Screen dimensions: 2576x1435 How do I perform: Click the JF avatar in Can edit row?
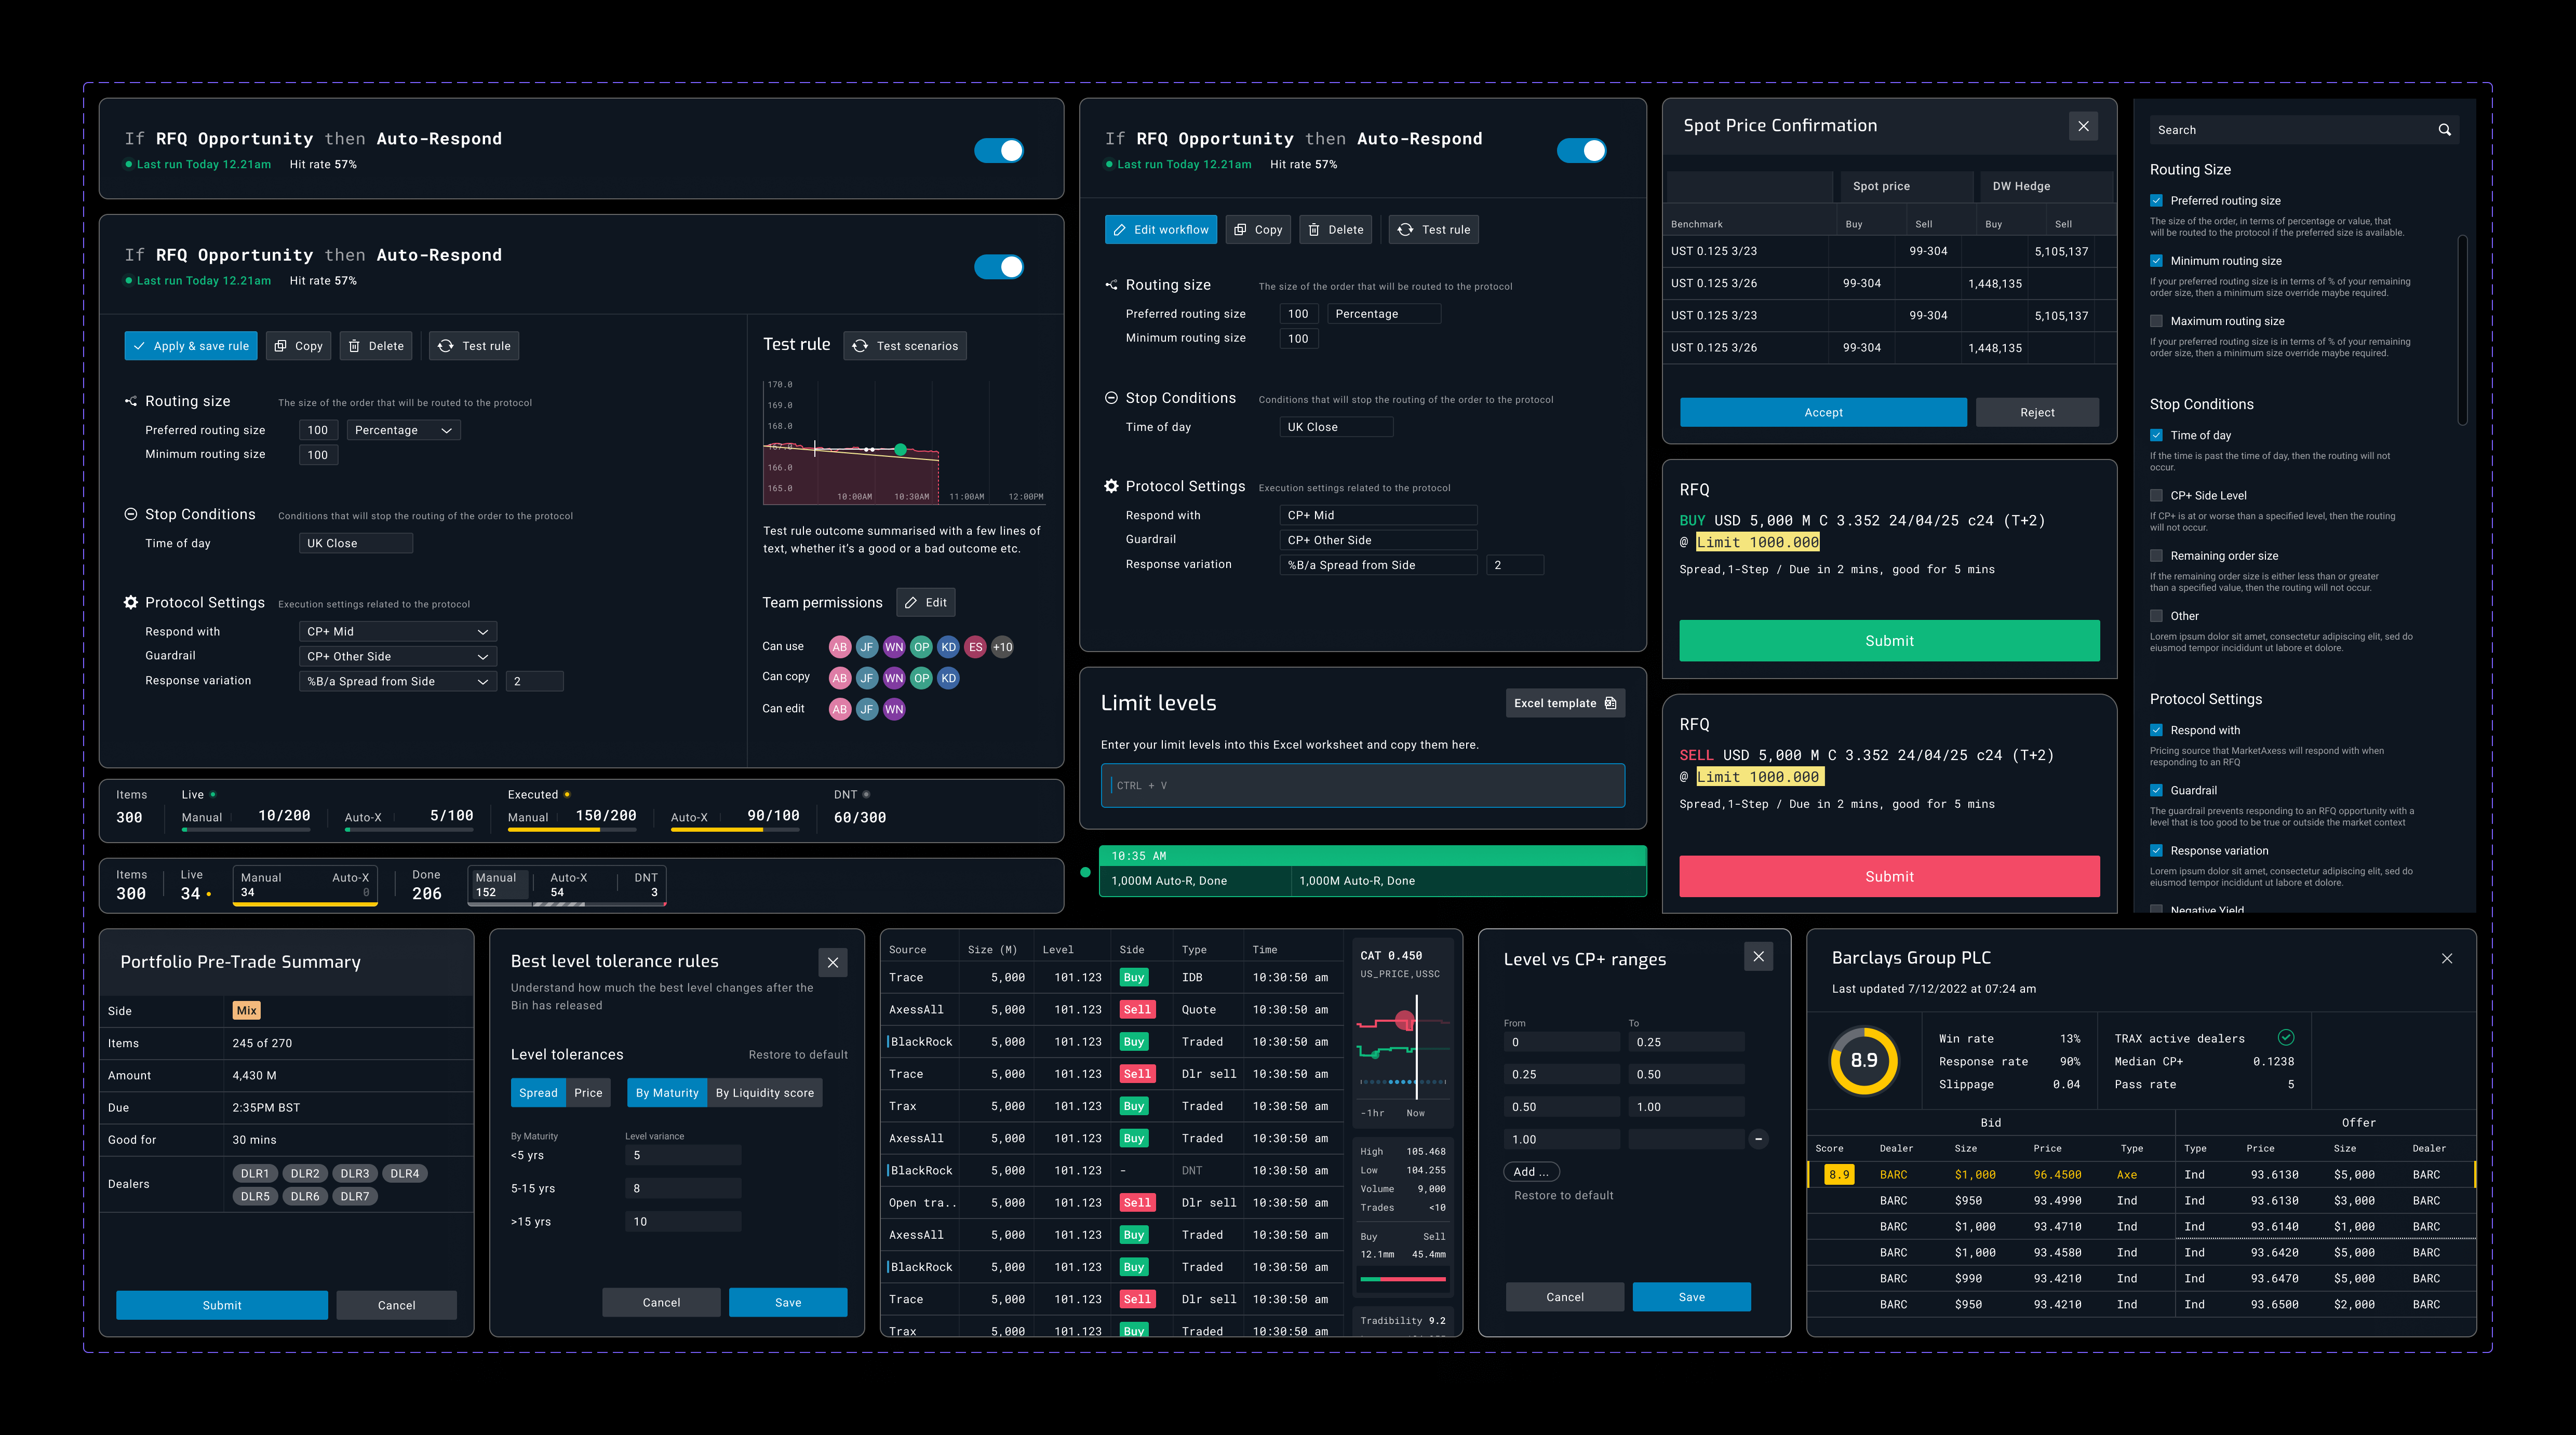tap(867, 709)
